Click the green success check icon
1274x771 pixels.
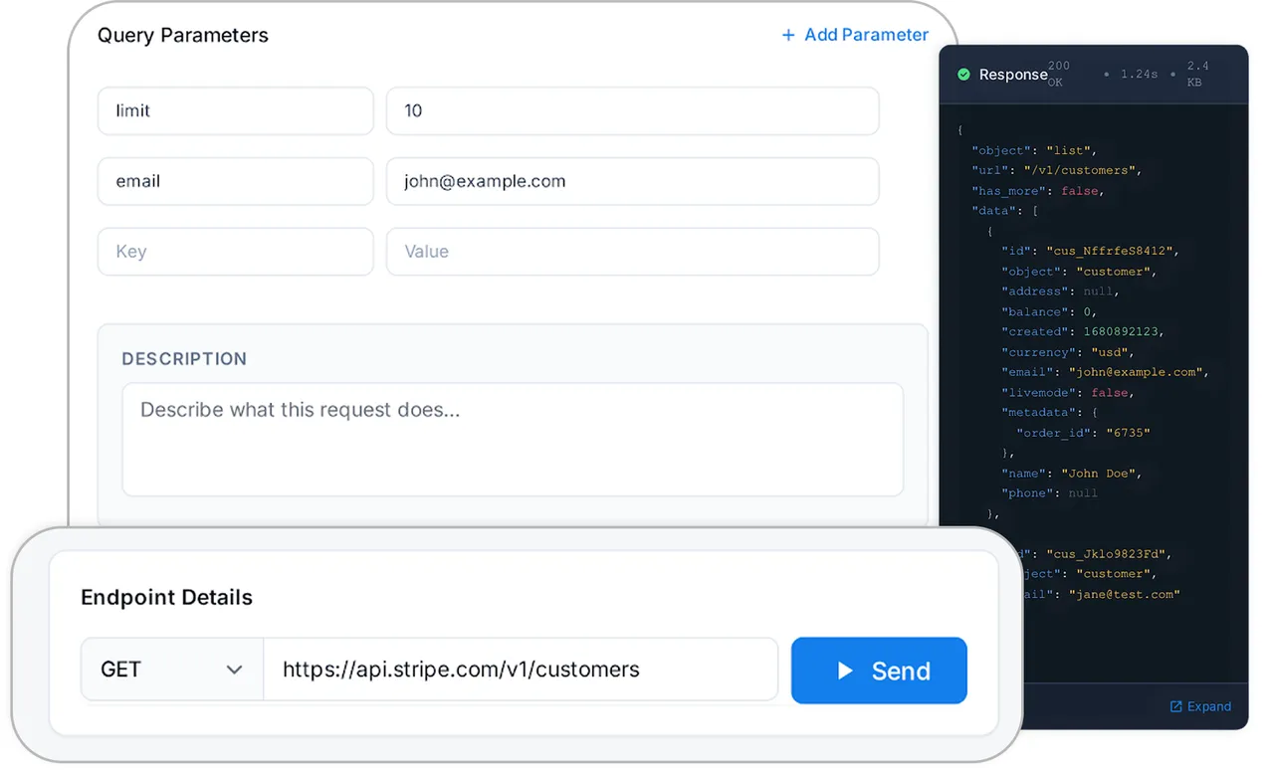(x=963, y=75)
